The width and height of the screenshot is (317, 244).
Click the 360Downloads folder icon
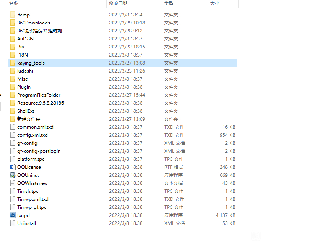click(x=13, y=23)
